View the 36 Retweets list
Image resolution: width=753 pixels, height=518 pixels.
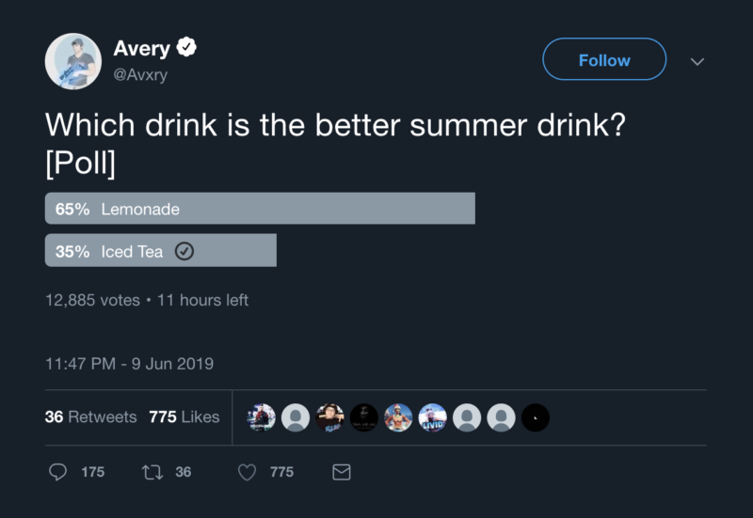coord(90,416)
